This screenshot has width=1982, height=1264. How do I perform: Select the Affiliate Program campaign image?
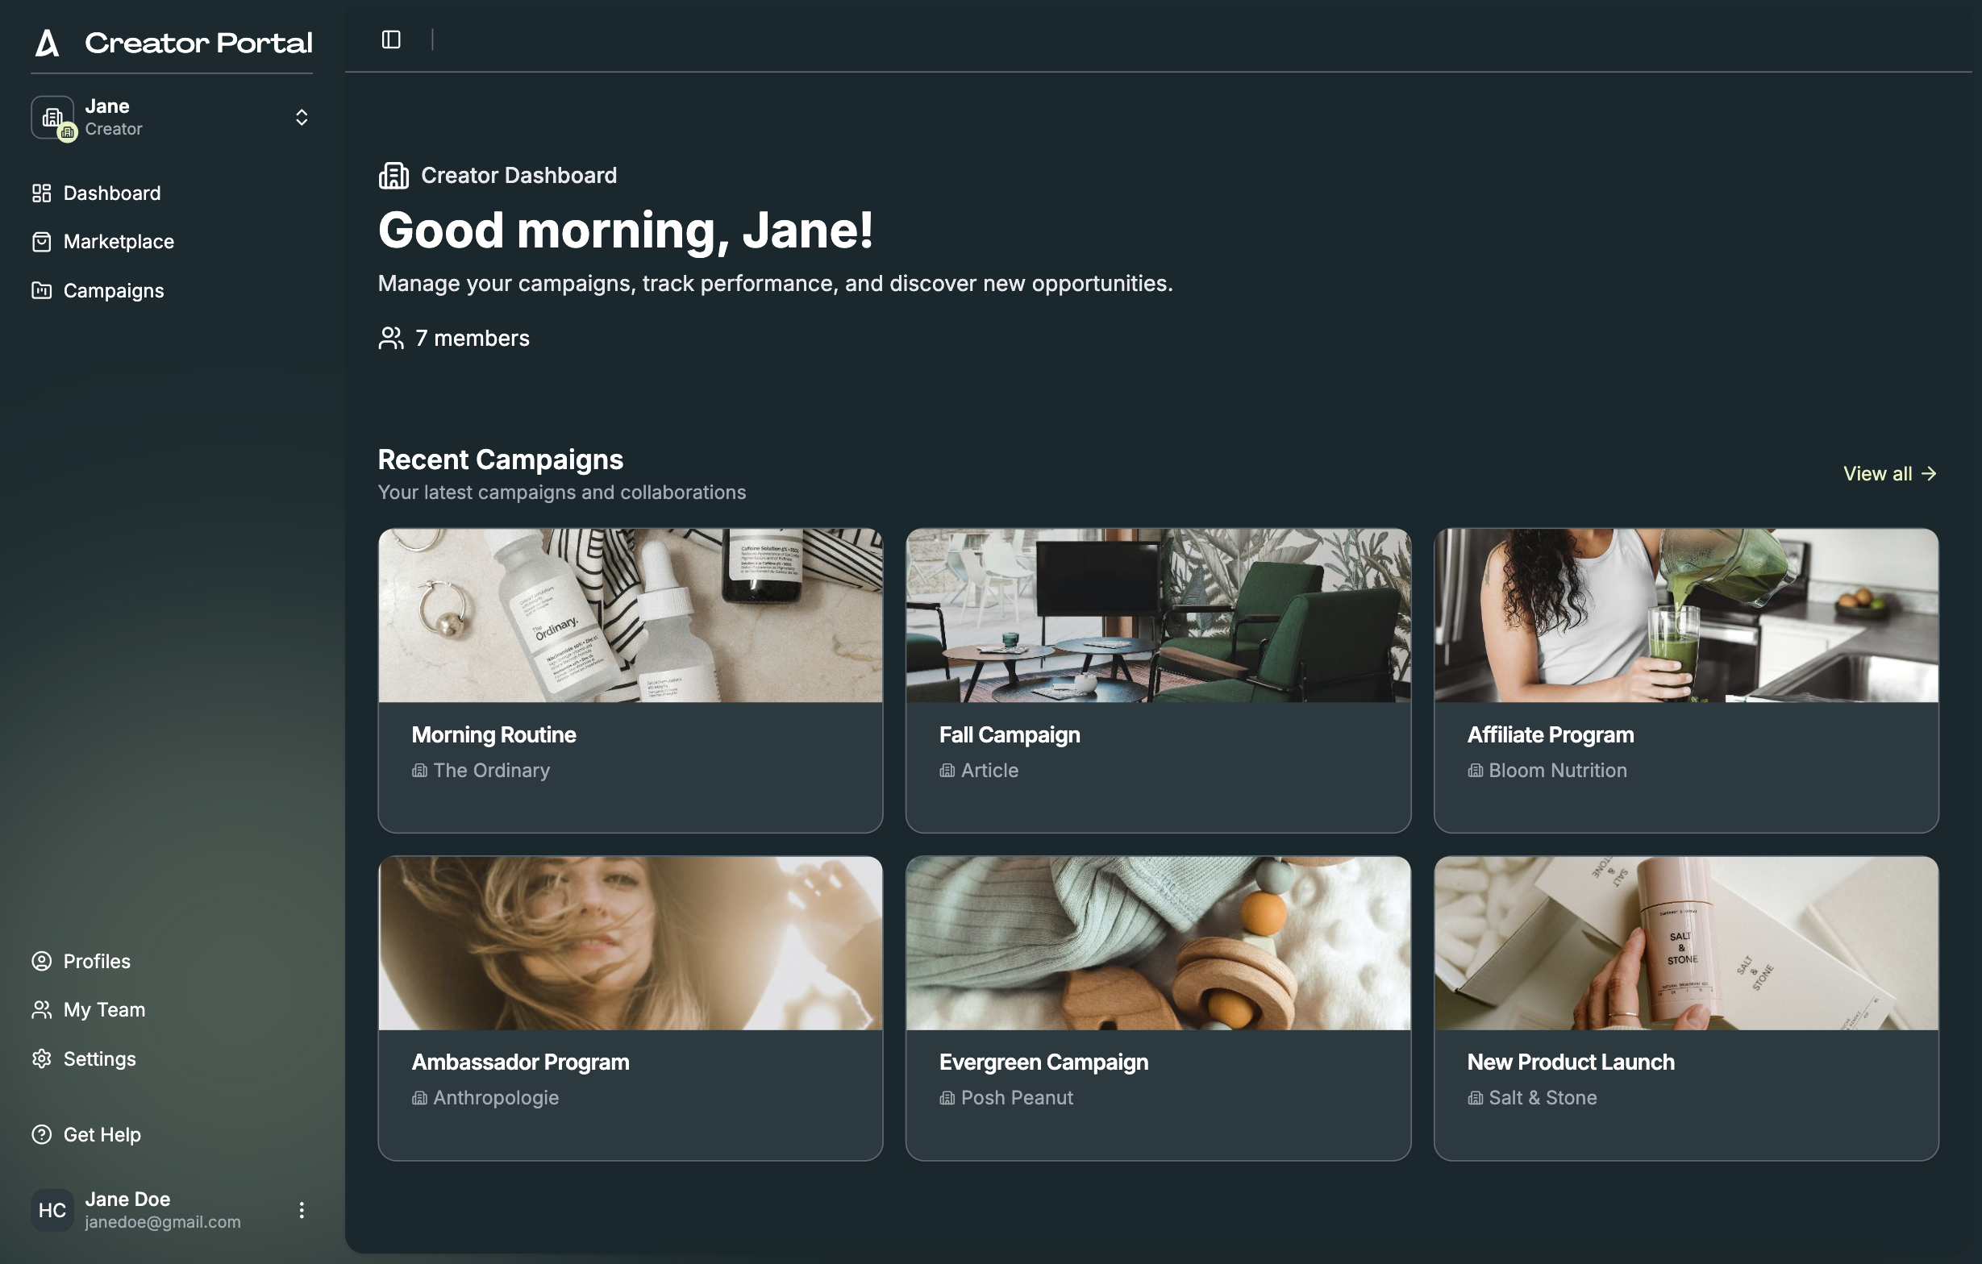pyautogui.click(x=1685, y=616)
